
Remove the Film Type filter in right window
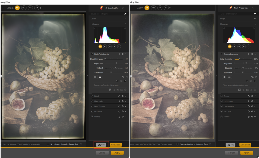252,111
